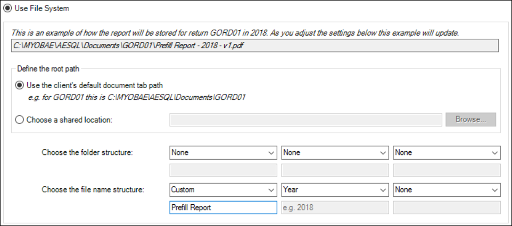Select the Use File System radio button
This screenshot has width=512, height=226.
[7, 8]
